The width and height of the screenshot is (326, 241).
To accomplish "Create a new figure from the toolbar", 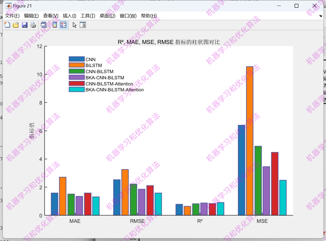I will click(x=7, y=25).
